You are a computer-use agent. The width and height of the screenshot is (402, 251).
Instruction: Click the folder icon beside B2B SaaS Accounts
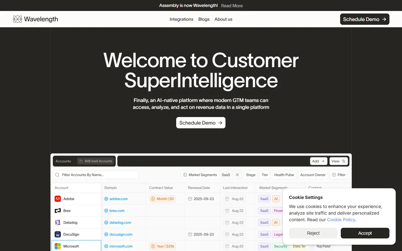coord(81,161)
